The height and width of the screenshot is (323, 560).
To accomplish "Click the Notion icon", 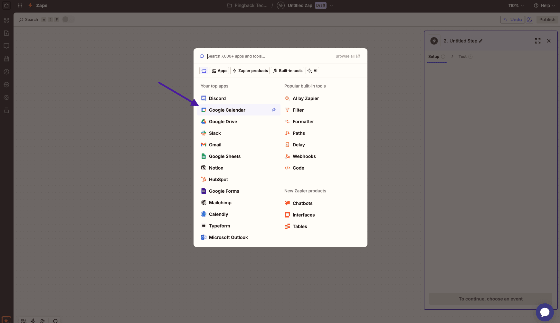I will coord(204,168).
